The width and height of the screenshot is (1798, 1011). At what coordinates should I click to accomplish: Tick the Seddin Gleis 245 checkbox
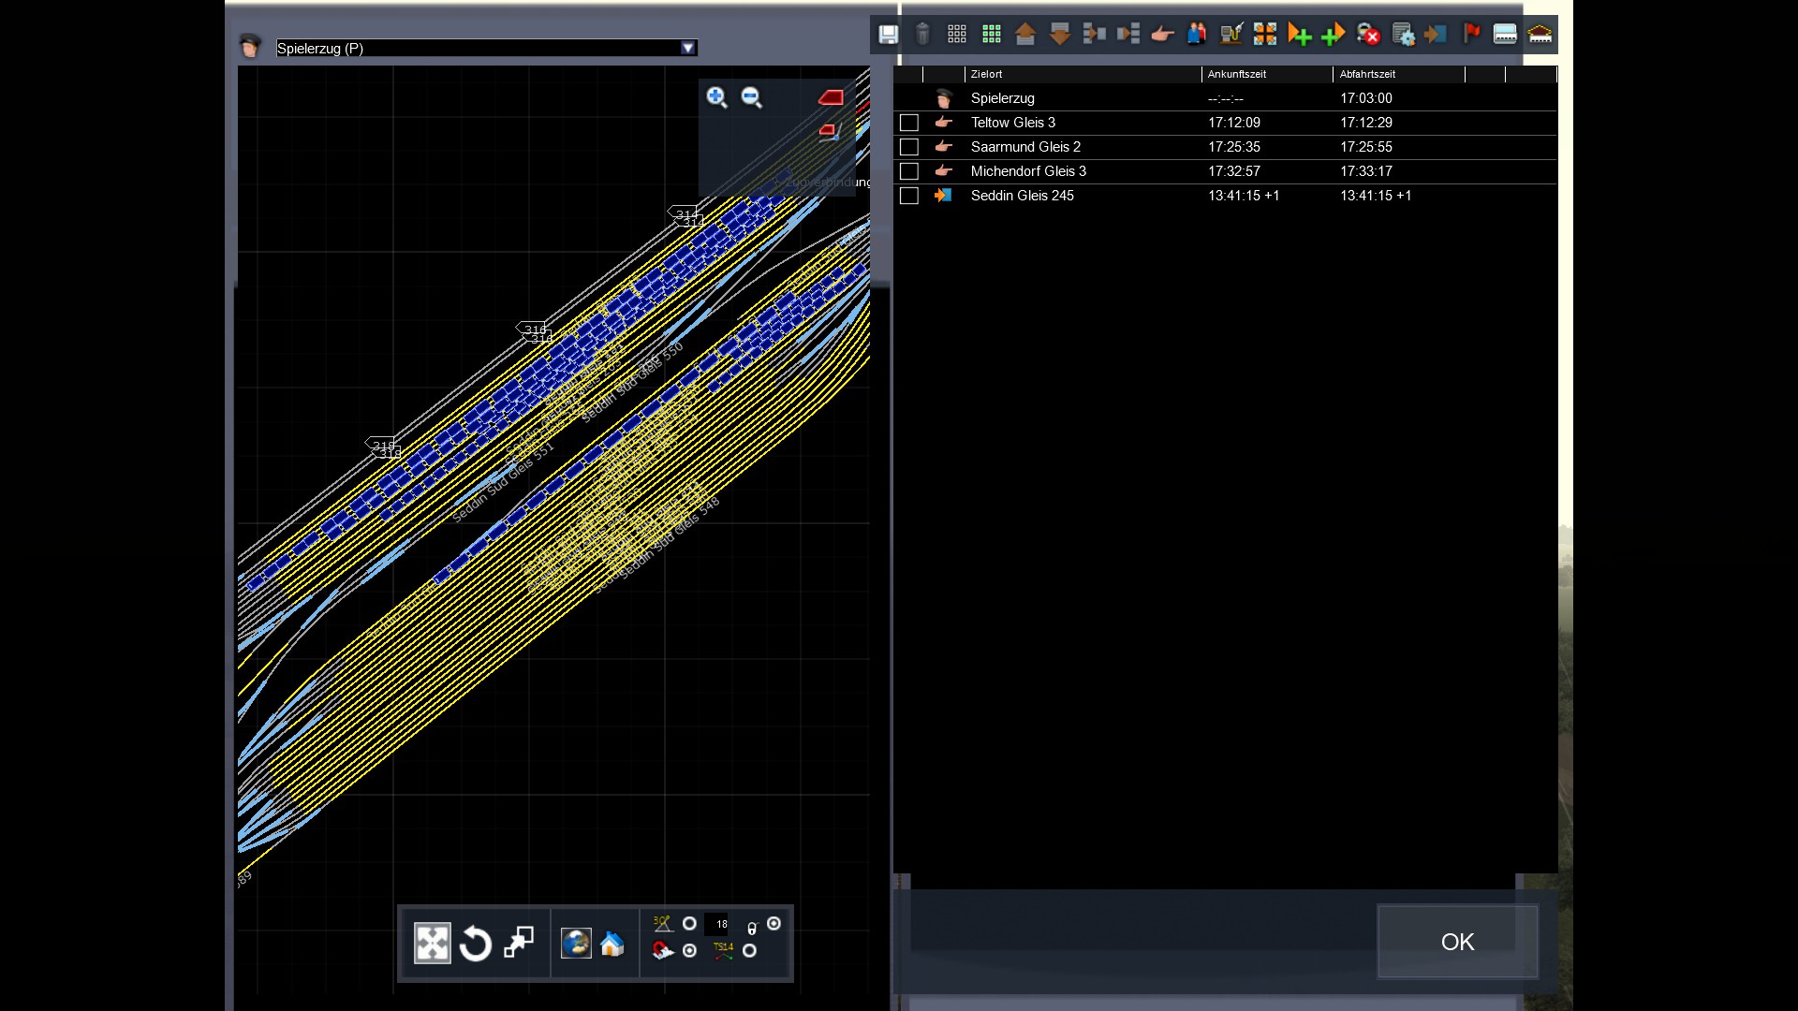pos(908,196)
